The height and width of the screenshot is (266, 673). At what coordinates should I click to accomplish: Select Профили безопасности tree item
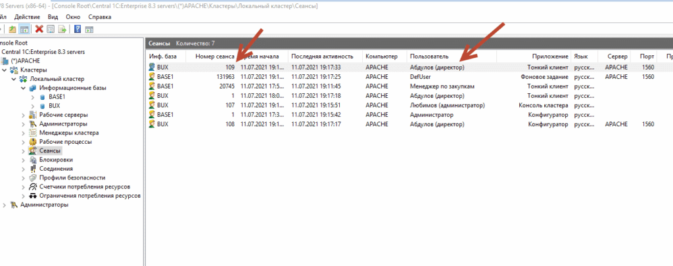(72, 177)
